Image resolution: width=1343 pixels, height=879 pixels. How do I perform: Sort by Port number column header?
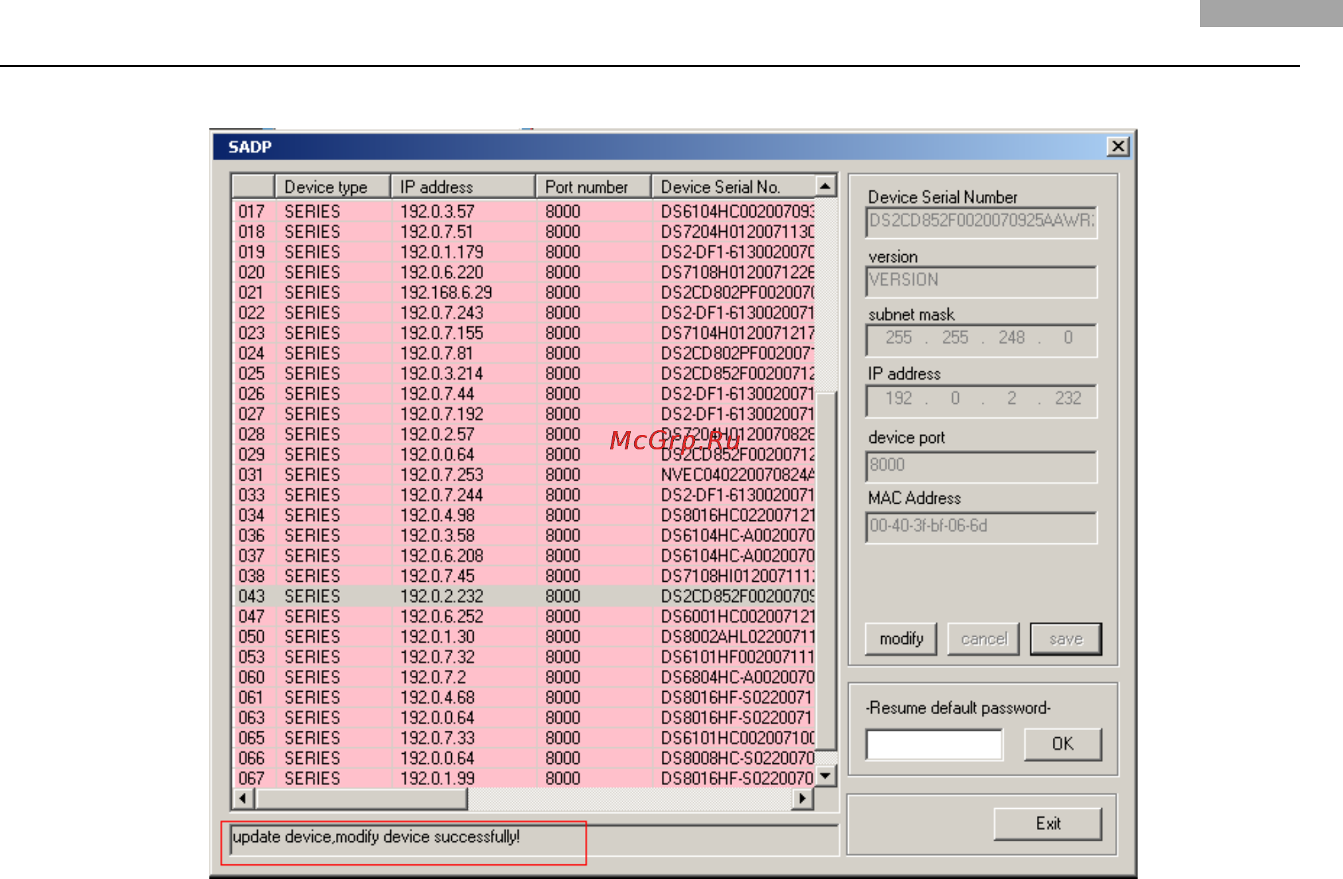[593, 187]
